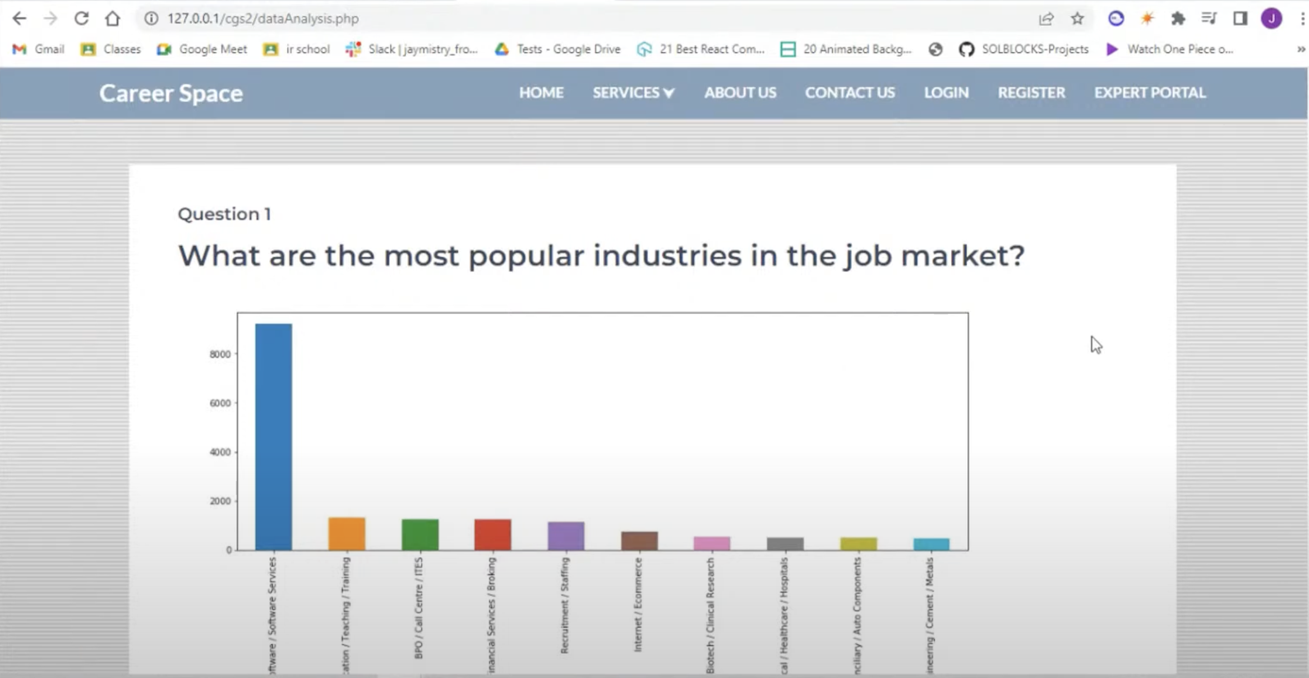Click the REGISTER nav link

coord(1031,93)
